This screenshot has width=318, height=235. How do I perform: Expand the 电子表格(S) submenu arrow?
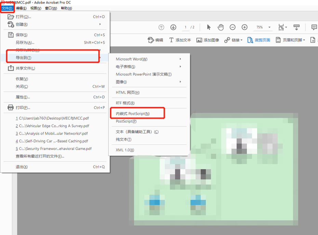(x=180, y=67)
